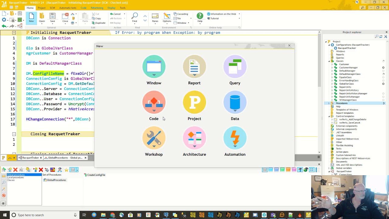This screenshot has width=389, height=219.
Task: Expand the GlobalVarClass node
Action: pyautogui.click(x=332, y=84)
